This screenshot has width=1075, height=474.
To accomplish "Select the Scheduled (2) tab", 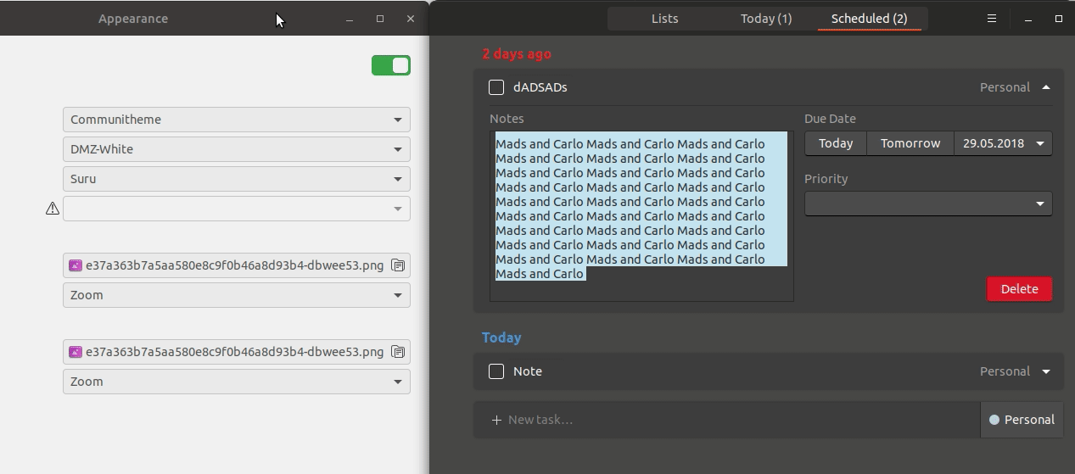I will pos(870,19).
